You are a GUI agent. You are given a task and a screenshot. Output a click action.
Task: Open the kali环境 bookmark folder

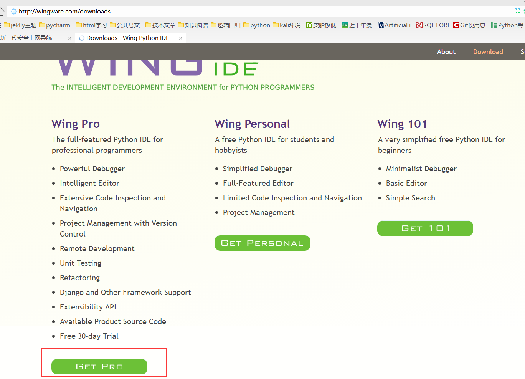287,25
